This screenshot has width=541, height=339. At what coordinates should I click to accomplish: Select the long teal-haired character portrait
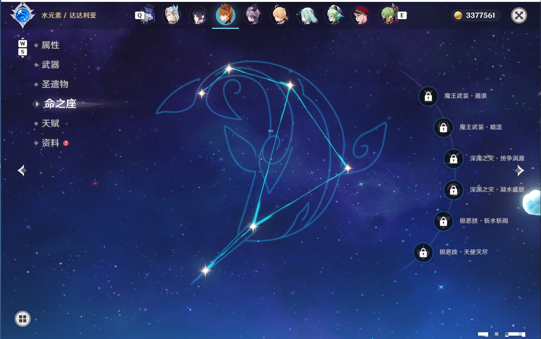tap(307, 15)
